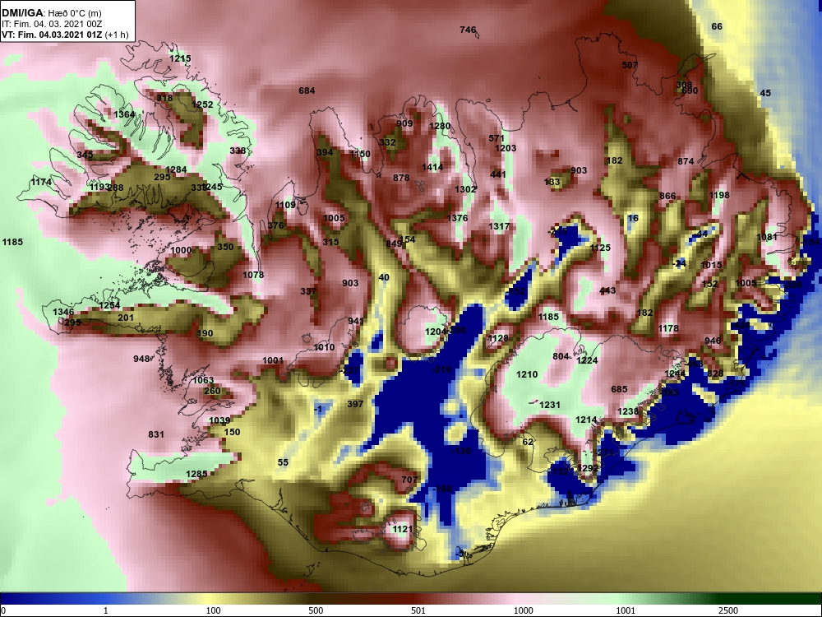Click the map value '1254'
Image resolution: width=822 pixels, height=617 pixels.
coord(109,305)
